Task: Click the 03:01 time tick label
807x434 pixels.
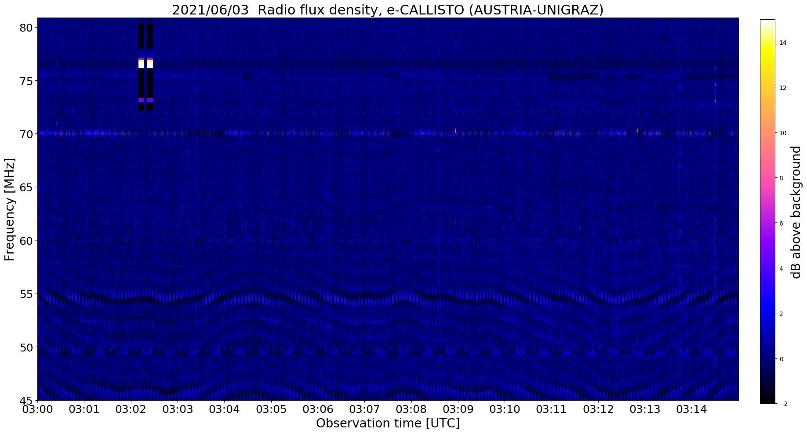Action: (84, 409)
